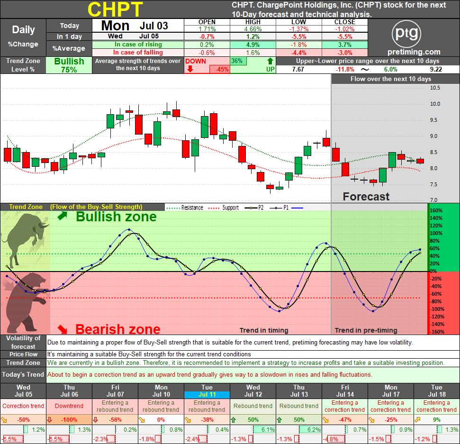Click the 'Correction trend' cell for Jul 05
460x444 pixels.
(x=23, y=406)
